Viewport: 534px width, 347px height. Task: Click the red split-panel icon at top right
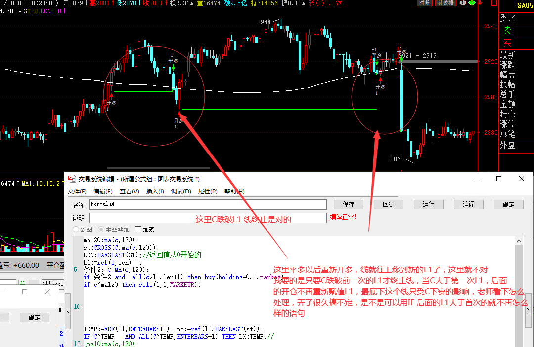tap(494, 3)
